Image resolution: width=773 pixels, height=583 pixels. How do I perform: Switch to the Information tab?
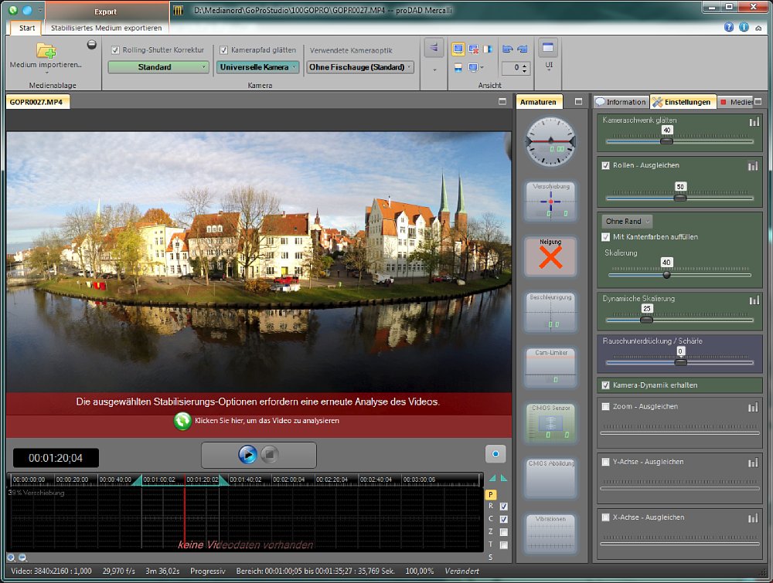[x=621, y=102]
